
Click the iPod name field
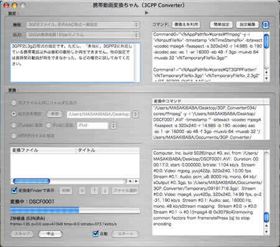click(x=93, y=126)
